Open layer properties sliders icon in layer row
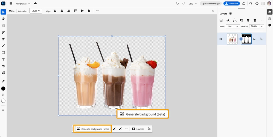The image size is (273, 137). 261,39
